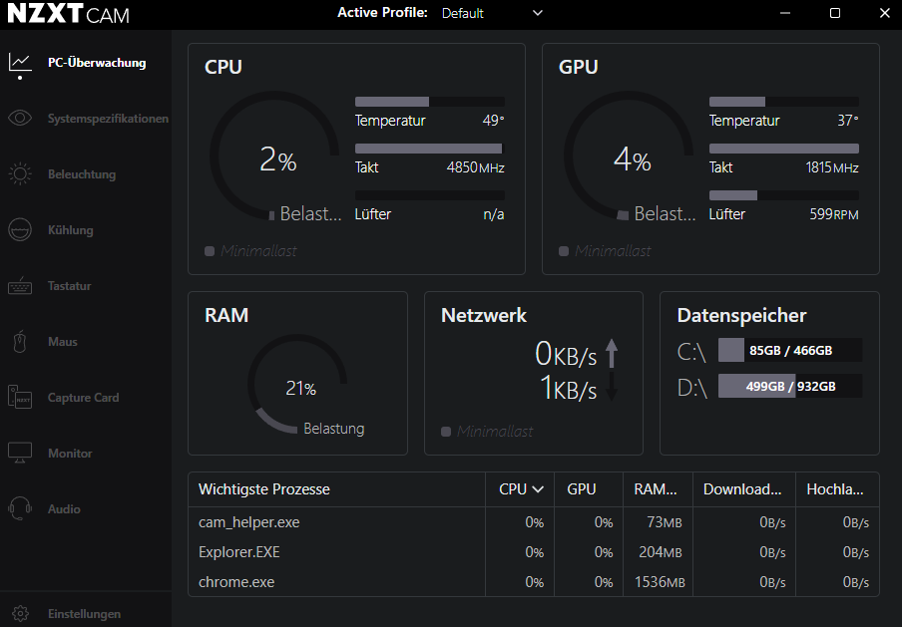
Task: Select Maus in the sidebar
Action: coord(62,341)
